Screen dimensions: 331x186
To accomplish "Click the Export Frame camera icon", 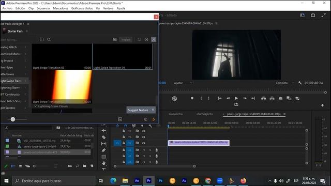I will 280,98.
